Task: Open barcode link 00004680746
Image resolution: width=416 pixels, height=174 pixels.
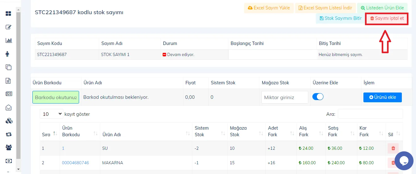Action: click(x=75, y=163)
